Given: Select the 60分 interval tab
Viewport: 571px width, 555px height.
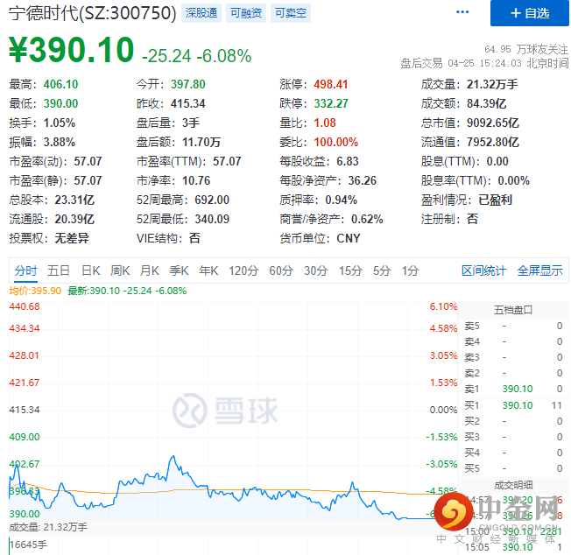Looking at the screenshot, I should tap(281, 270).
